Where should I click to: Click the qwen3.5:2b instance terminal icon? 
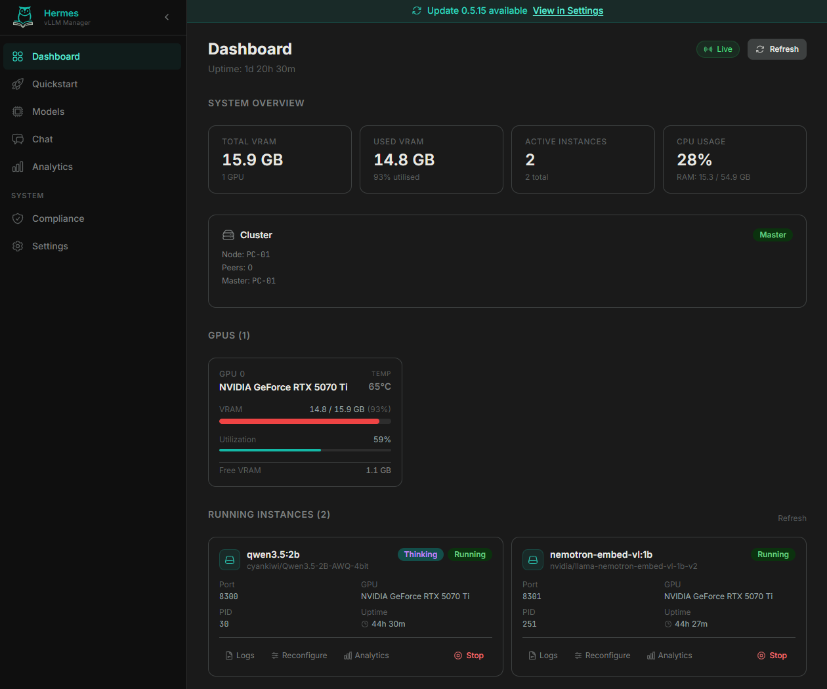tap(230, 560)
